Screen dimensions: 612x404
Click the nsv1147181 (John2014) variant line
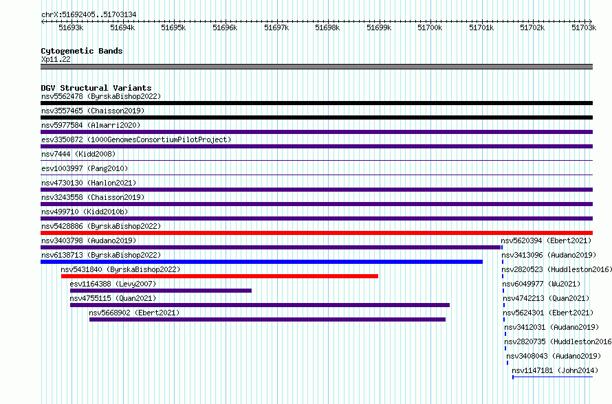[x=553, y=377]
